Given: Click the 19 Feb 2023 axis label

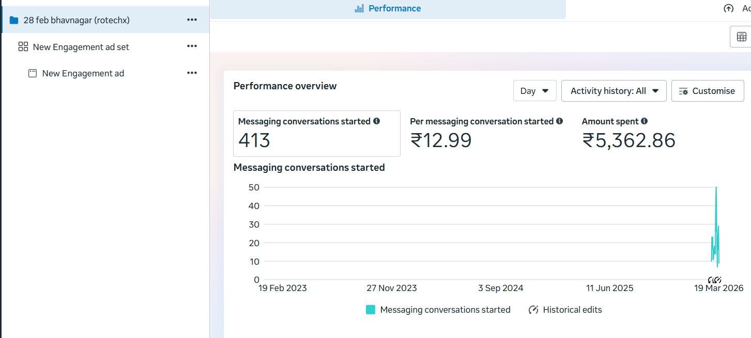Looking at the screenshot, I should [283, 288].
